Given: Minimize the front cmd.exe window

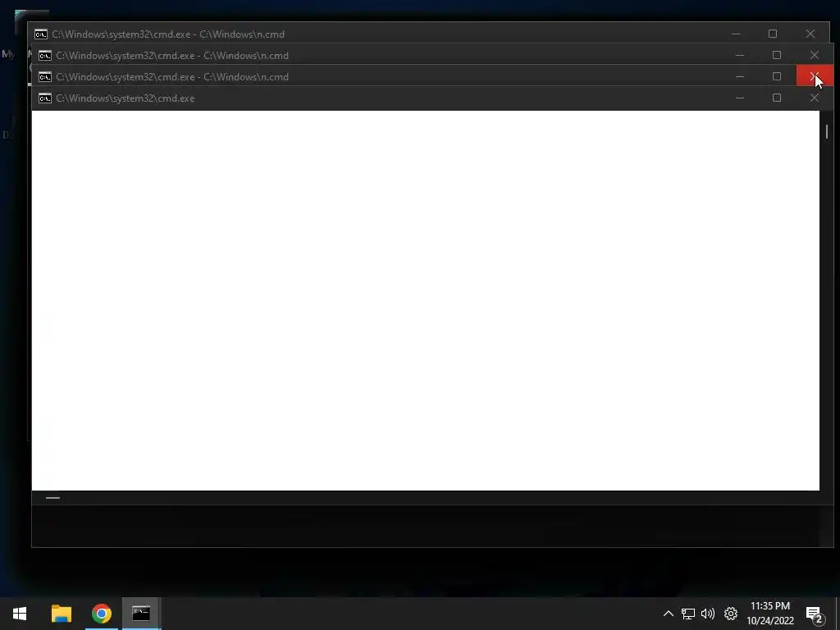Looking at the screenshot, I should coord(740,98).
